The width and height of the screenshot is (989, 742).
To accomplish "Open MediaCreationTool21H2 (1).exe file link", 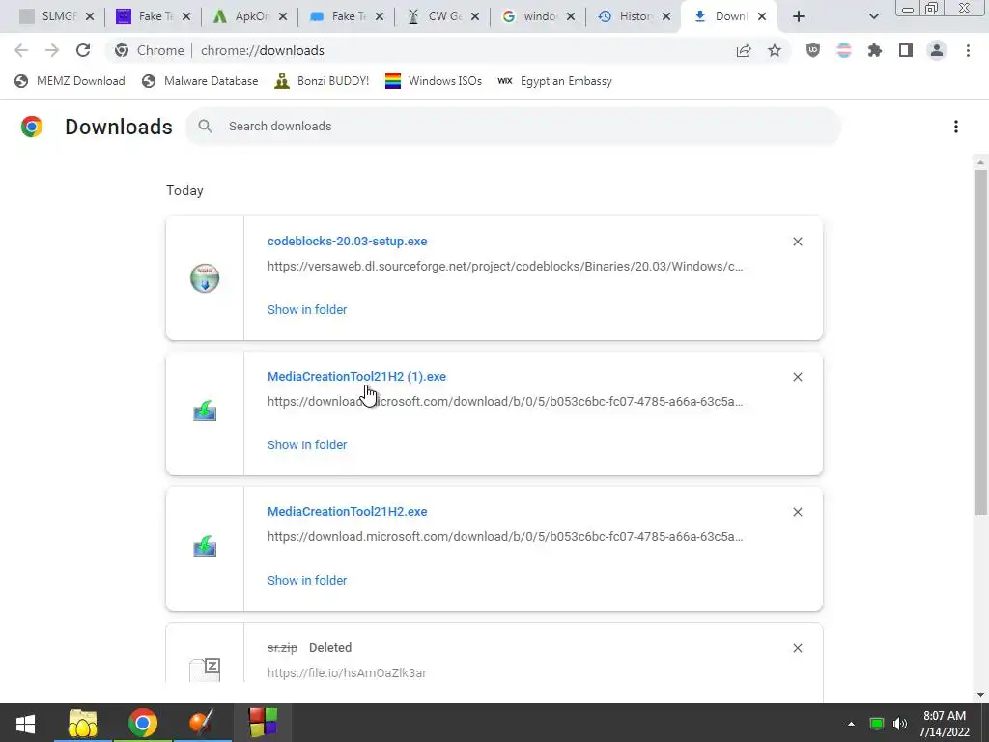I will 356,376.
